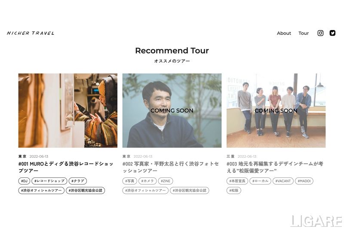344x229 pixels.
Task: Open the Twitter icon link
Action: [332, 33]
